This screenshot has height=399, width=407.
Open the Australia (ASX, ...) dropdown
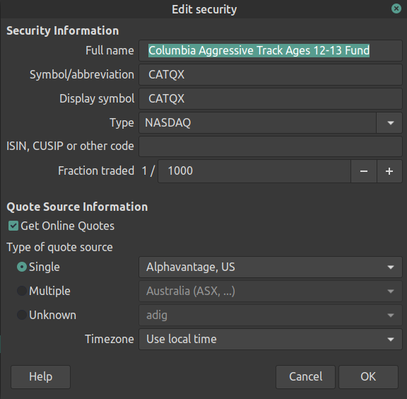point(271,291)
